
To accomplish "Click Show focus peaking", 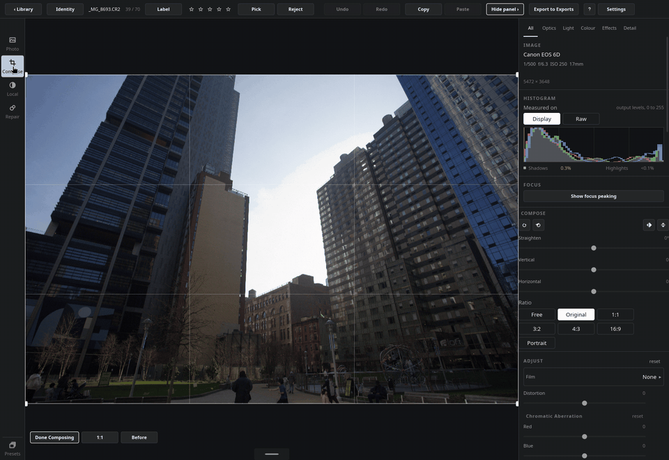I will point(594,197).
